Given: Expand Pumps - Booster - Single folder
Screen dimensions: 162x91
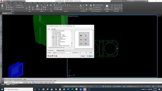Looking at the screenshot, I should (x=52, y=35).
